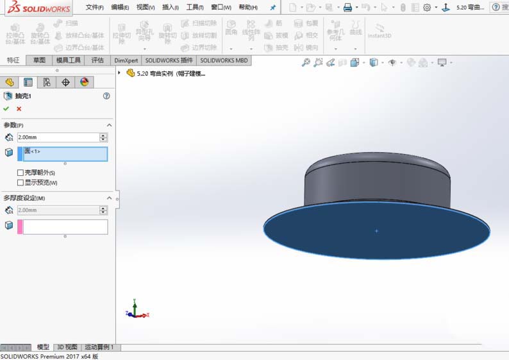
Task: Switch to 草图 (Sketch) ribbon tab
Action: tap(39, 60)
